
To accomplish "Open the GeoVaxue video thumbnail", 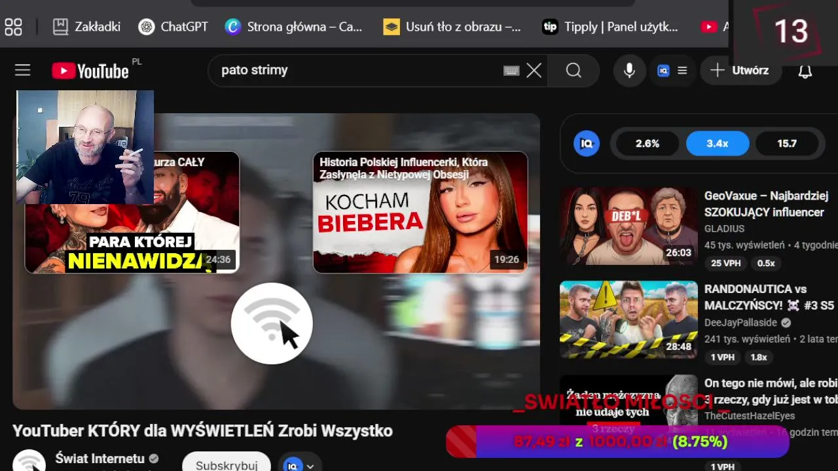I will (x=628, y=226).
